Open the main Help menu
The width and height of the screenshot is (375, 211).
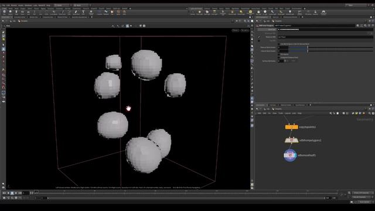[48, 5]
